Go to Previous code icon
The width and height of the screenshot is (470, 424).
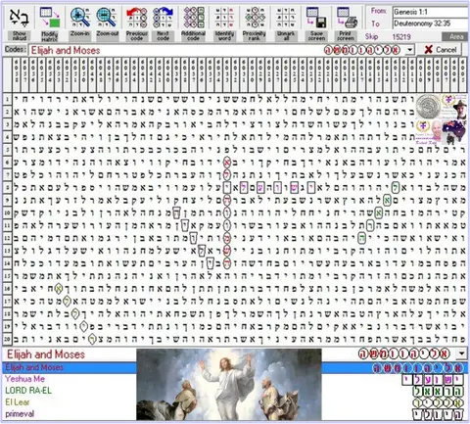coord(137,17)
